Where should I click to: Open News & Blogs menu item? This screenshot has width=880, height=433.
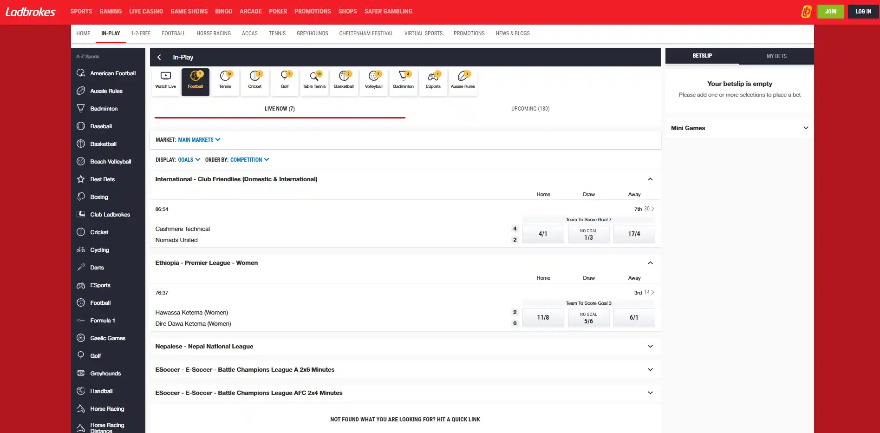[x=513, y=33]
